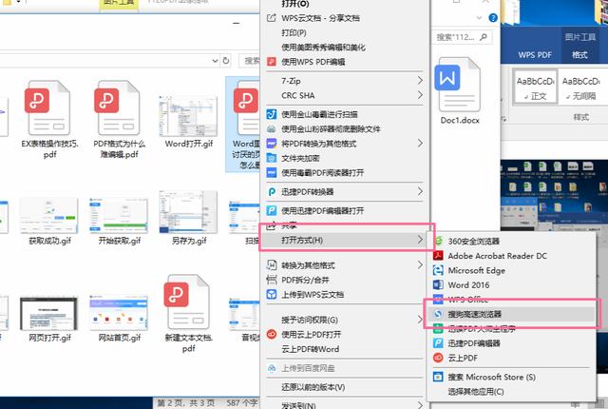
Task: Click the 转换为其他格式 icon
Action: coord(272,265)
